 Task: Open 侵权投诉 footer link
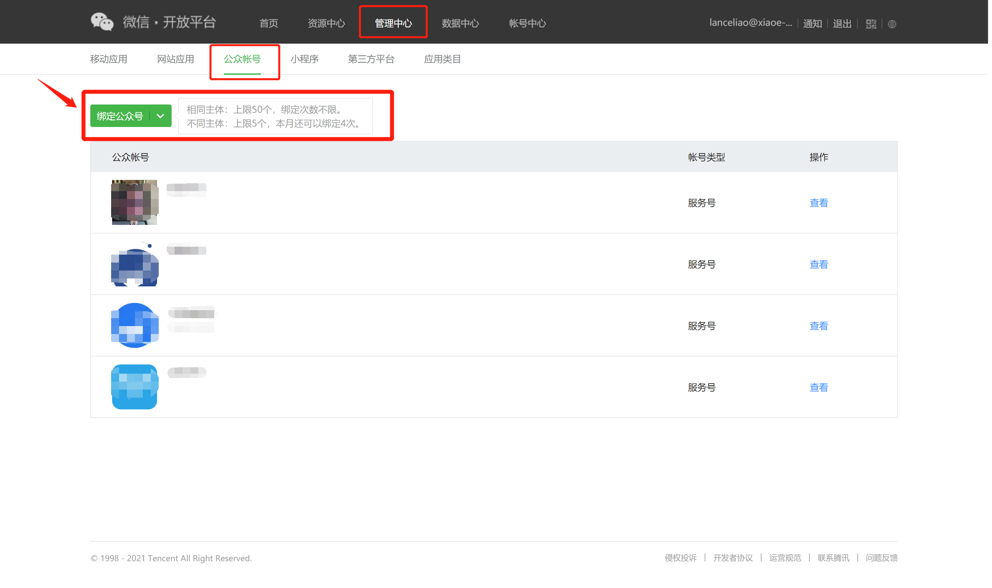pos(683,560)
